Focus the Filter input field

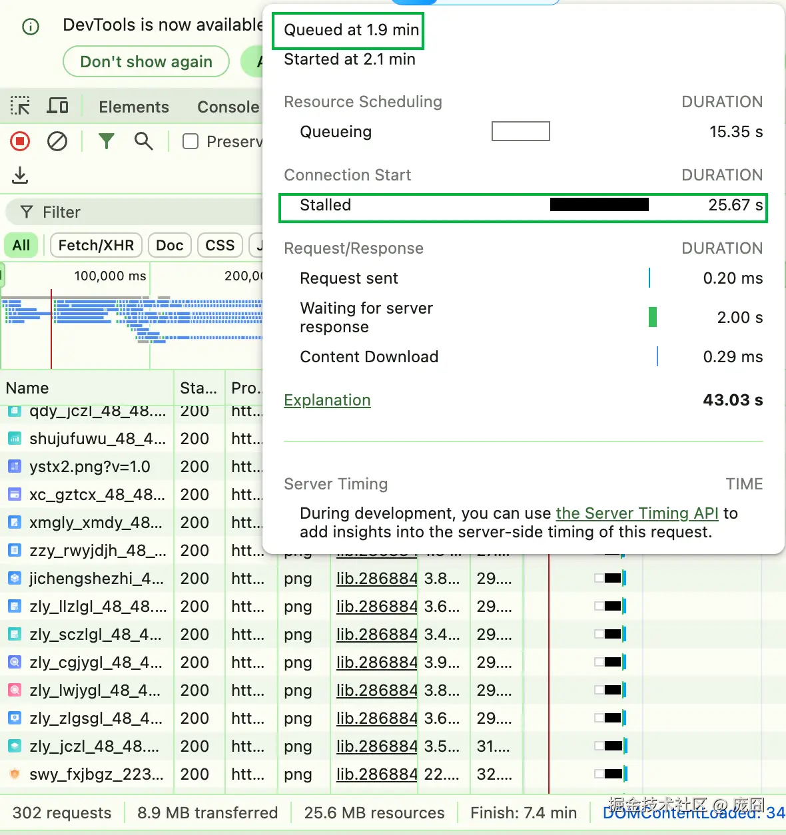tap(133, 212)
